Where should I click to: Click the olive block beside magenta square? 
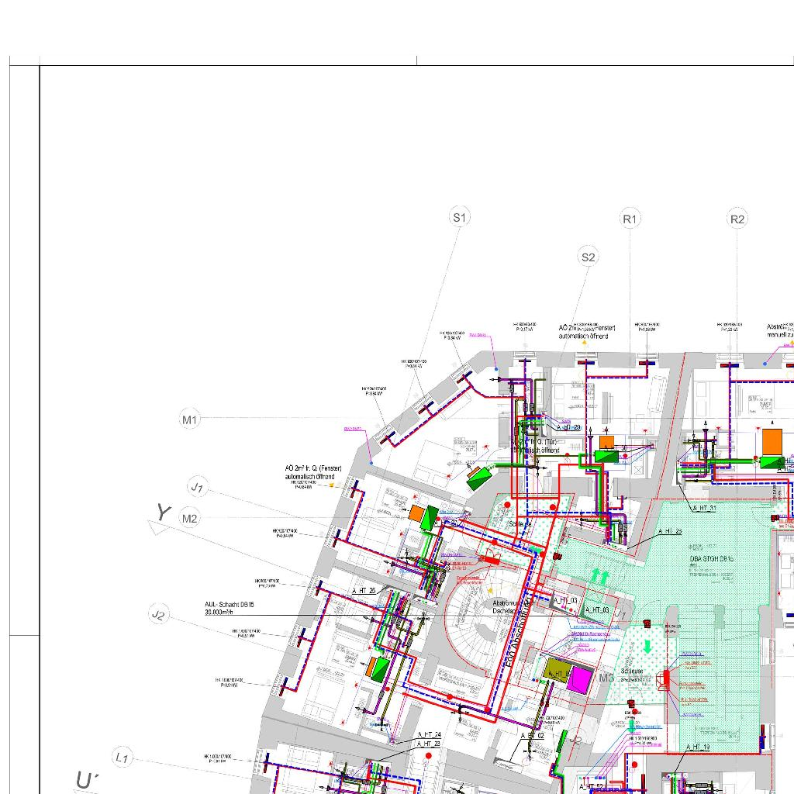556,670
